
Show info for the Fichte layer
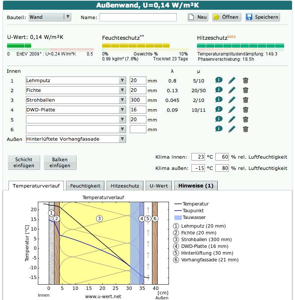click(x=219, y=90)
